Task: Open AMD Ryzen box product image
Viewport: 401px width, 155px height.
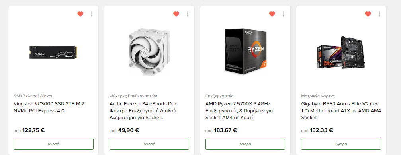Action: [246, 51]
